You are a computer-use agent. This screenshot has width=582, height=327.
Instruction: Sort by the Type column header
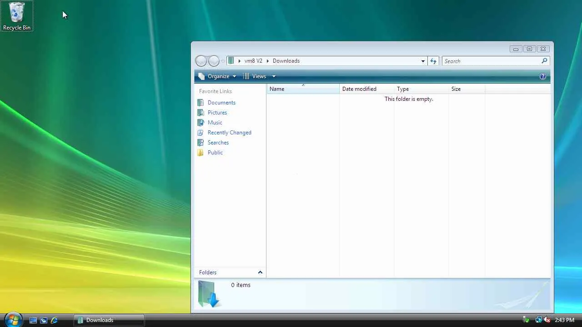coord(421,89)
